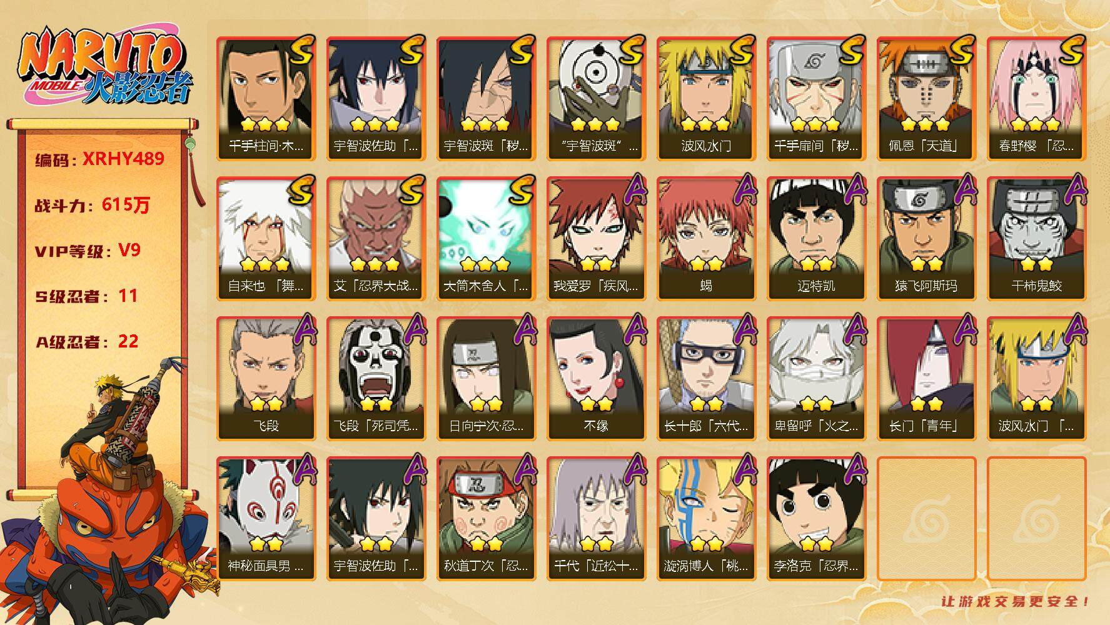Click the S rank badge on 春野樱 card
Viewport: 1110px width, 625px height.
click(1070, 49)
